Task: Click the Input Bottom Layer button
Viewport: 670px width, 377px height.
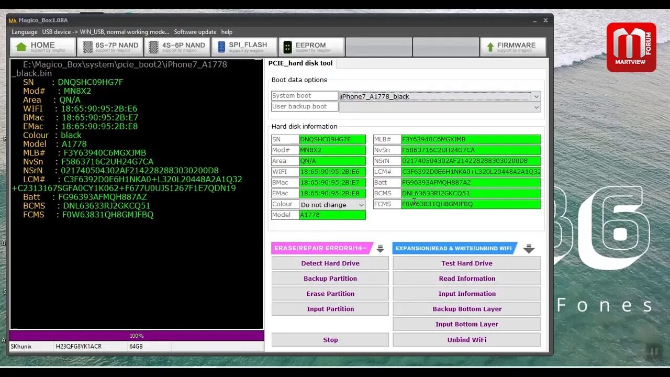Action: click(467, 324)
